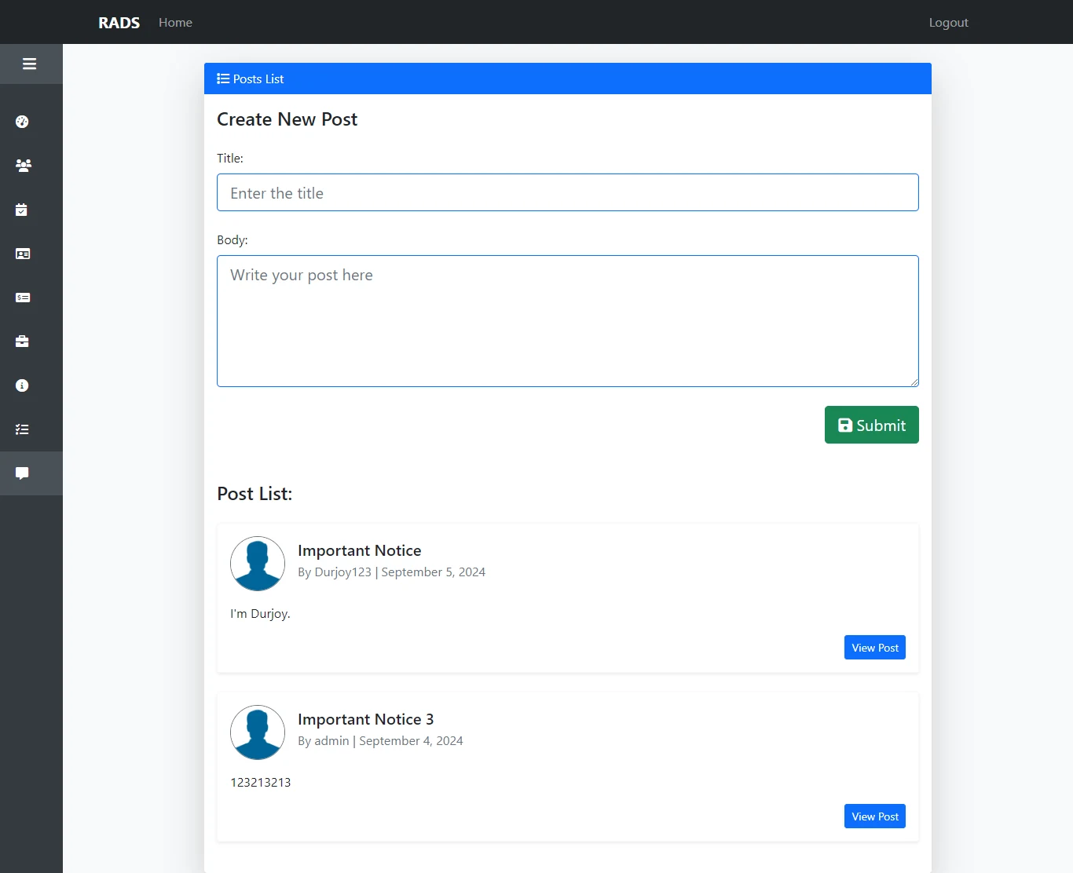1073x873 pixels.
Task: Open the briefcase icon
Action: point(22,342)
